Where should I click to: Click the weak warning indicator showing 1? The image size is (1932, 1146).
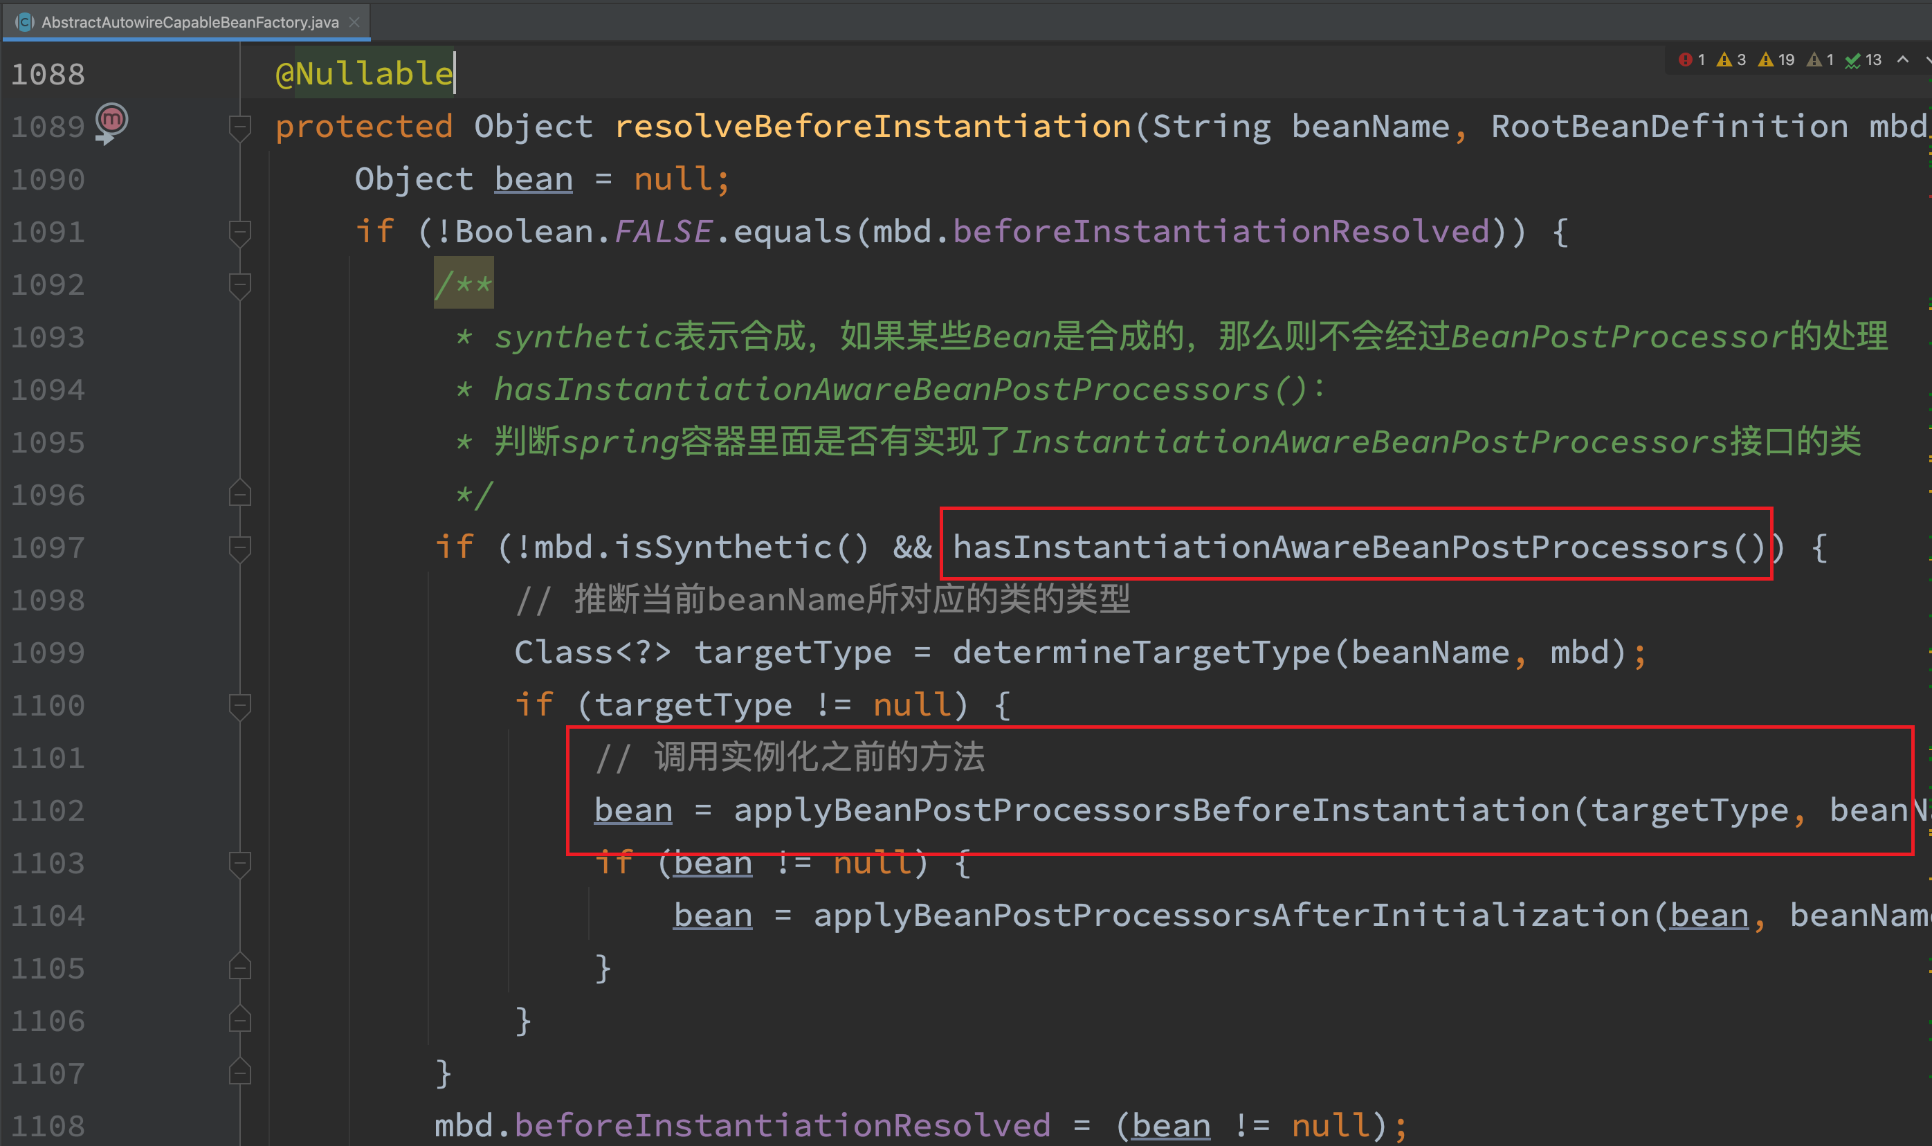(1821, 60)
